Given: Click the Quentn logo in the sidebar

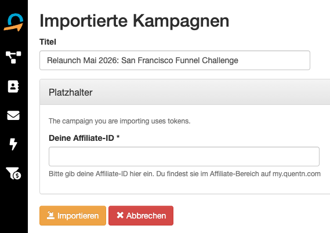Looking at the screenshot, I should click(x=13, y=23).
